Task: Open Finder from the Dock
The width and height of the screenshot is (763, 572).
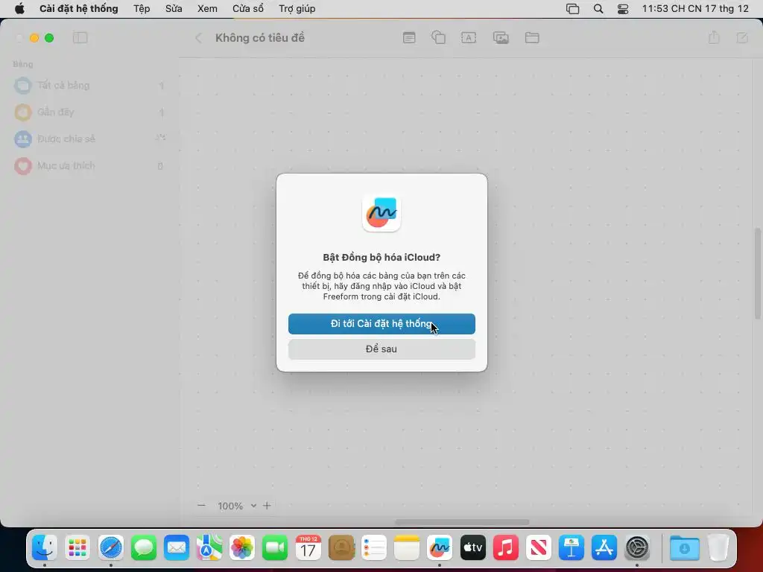Action: click(45, 547)
